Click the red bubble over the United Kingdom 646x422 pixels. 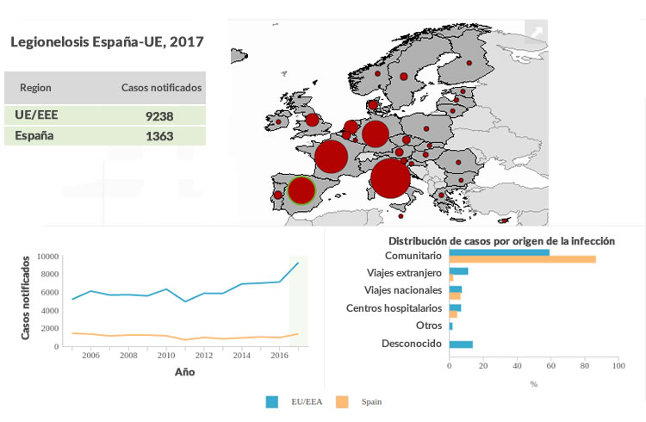[x=312, y=120]
